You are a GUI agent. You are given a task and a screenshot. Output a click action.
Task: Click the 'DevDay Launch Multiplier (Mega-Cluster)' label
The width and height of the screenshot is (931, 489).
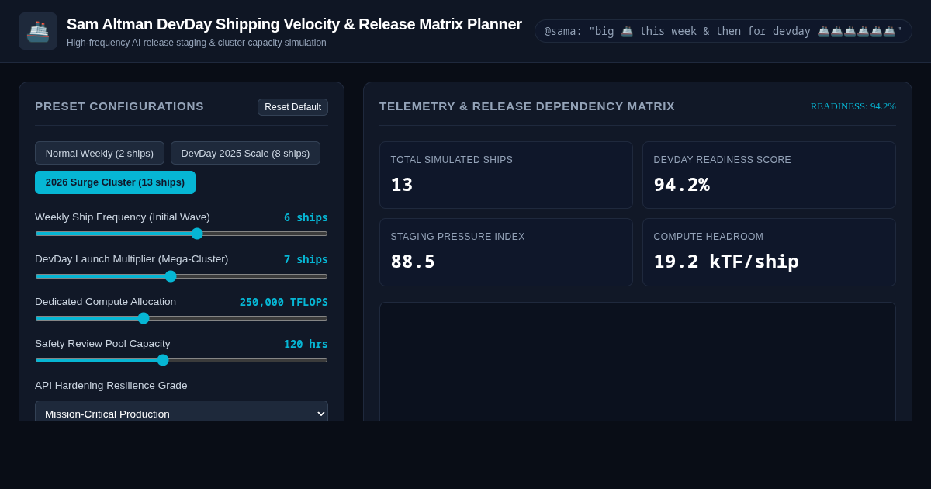pyautogui.click(x=132, y=259)
